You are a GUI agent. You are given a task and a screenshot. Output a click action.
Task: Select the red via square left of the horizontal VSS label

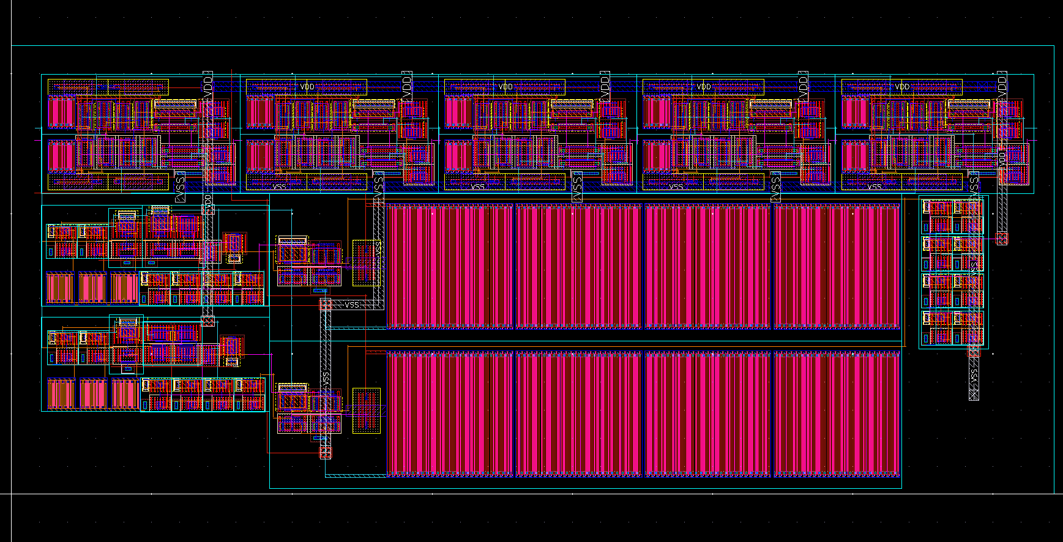(326, 305)
